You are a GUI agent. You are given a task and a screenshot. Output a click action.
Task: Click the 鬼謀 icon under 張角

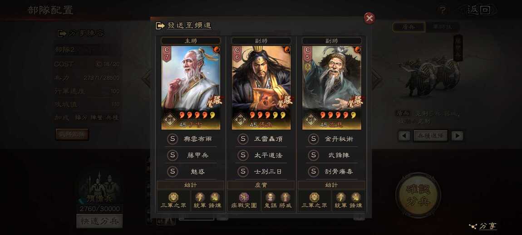click(270, 197)
